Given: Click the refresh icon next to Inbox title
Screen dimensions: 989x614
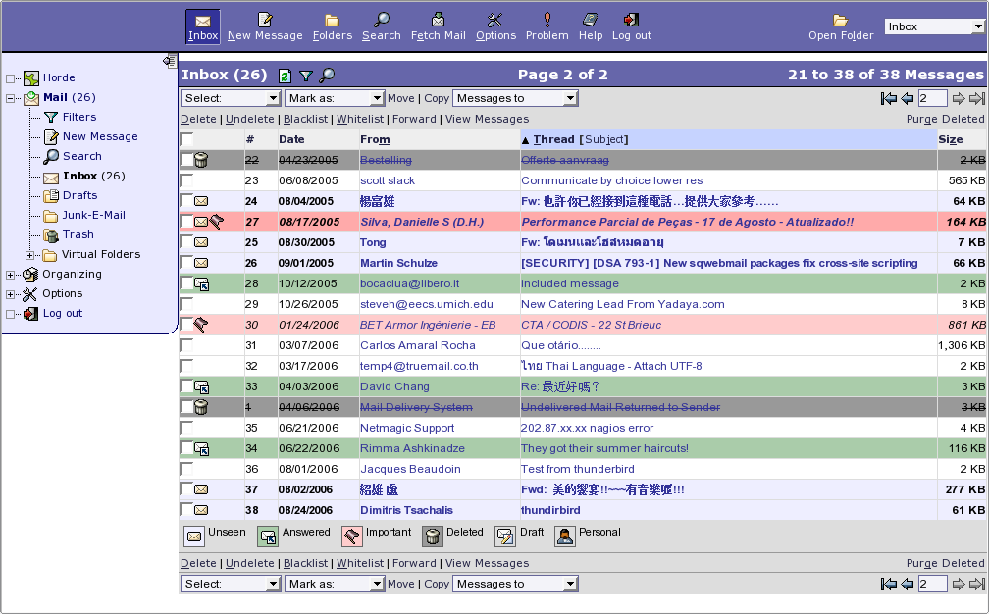Looking at the screenshot, I should (x=285, y=76).
